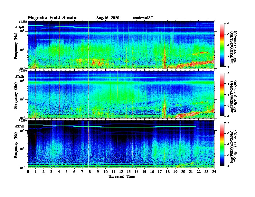
Task: Click the color bar beside the dD/dt panel
Action: [222, 95]
